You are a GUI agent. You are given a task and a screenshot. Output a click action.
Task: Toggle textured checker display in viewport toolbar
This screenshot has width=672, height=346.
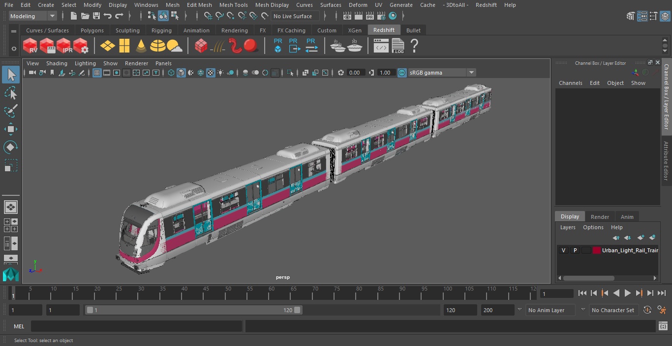click(211, 73)
